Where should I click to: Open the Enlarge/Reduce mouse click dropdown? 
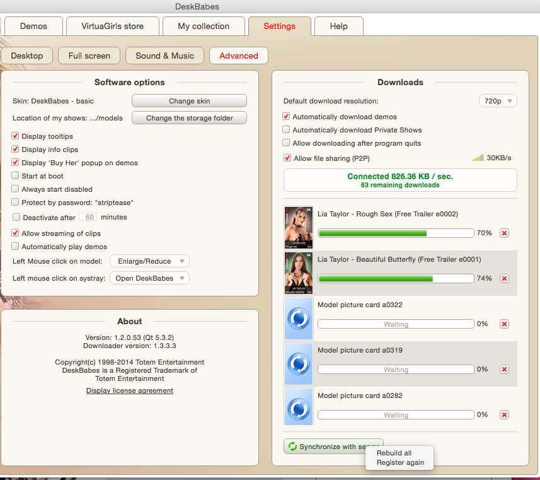click(149, 261)
